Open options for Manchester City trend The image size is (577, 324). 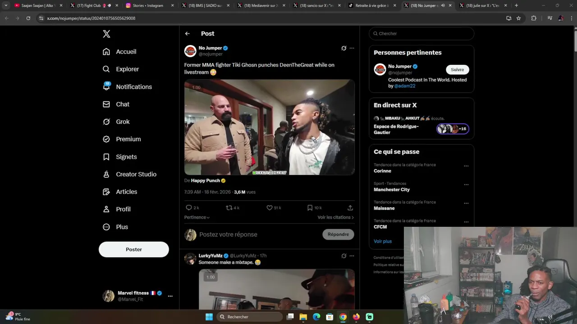pyautogui.click(x=466, y=184)
